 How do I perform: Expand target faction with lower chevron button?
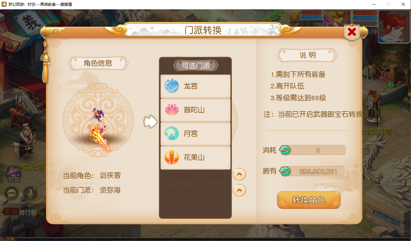[x=239, y=190]
